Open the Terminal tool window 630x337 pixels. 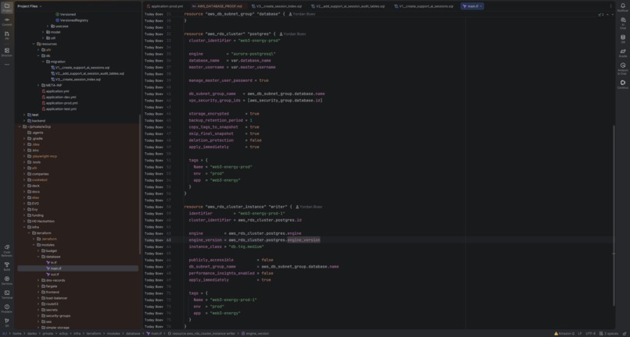coord(7,294)
